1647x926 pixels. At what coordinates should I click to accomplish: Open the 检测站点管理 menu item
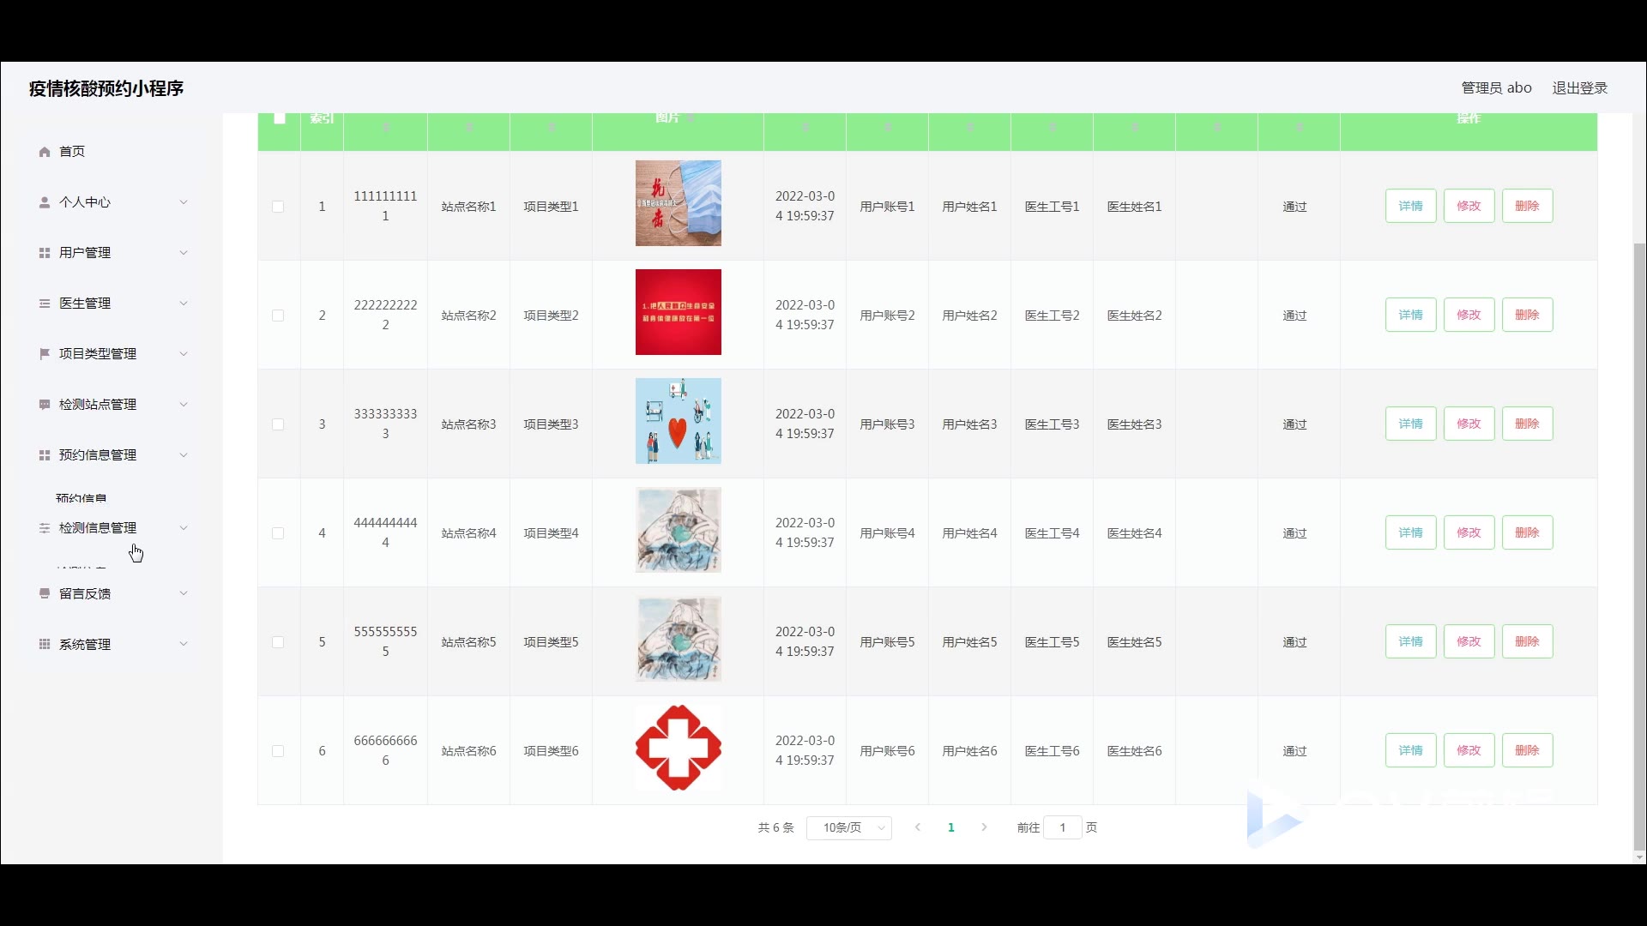coord(98,405)
